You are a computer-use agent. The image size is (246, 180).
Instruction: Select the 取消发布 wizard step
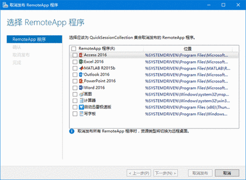point(21,55)
